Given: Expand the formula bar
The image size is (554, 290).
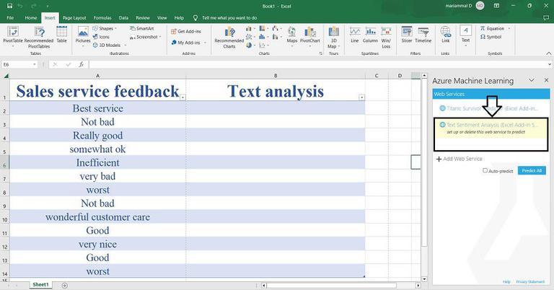Looking at the screenshot, I should (550, 64).
